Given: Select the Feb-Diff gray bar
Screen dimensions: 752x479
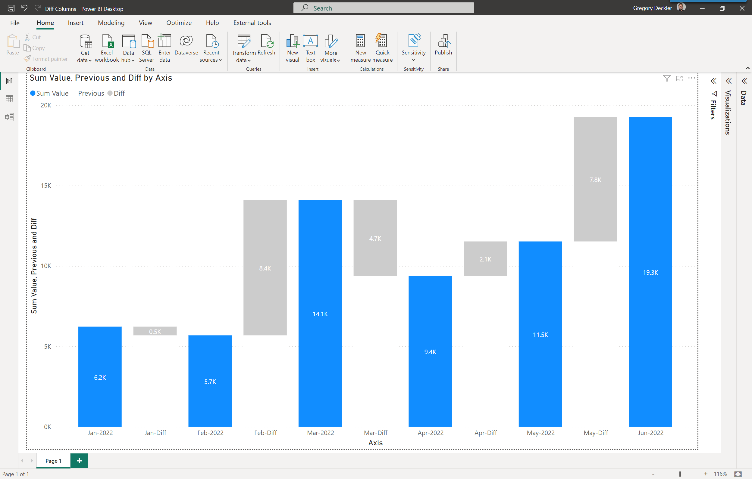Looking at the screenshot, I should point(265,267).
